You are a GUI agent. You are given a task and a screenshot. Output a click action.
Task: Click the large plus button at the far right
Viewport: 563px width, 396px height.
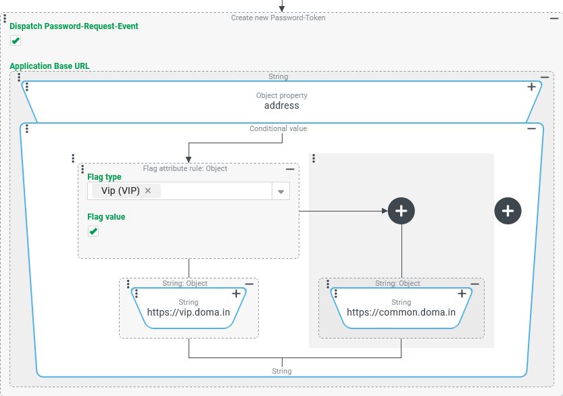508,211
